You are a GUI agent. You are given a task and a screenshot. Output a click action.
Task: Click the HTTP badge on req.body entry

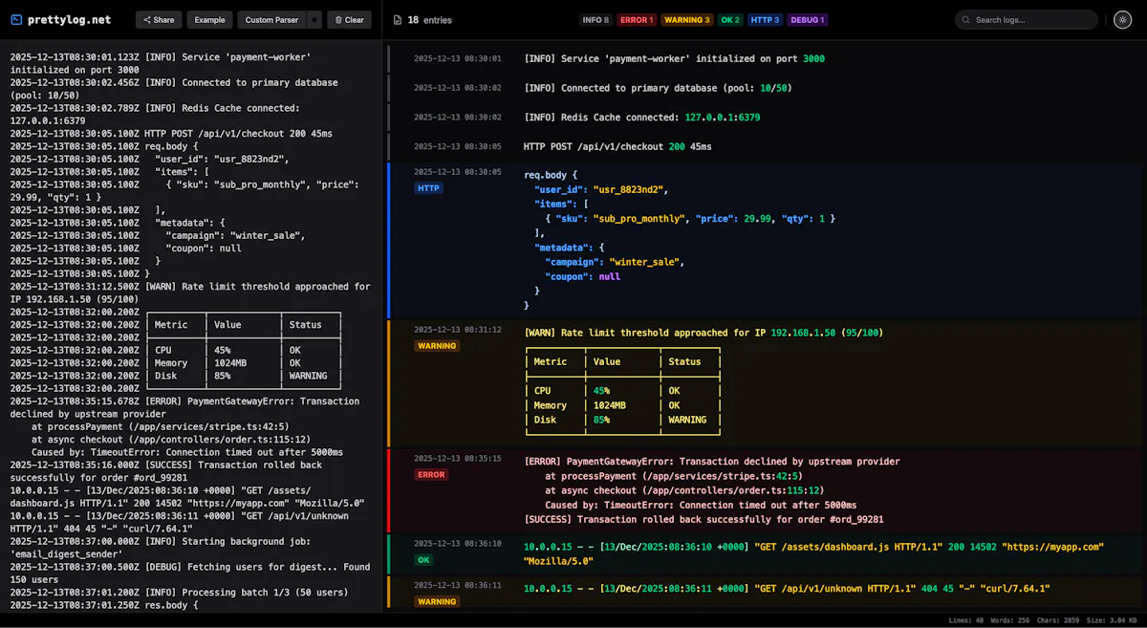429,188
